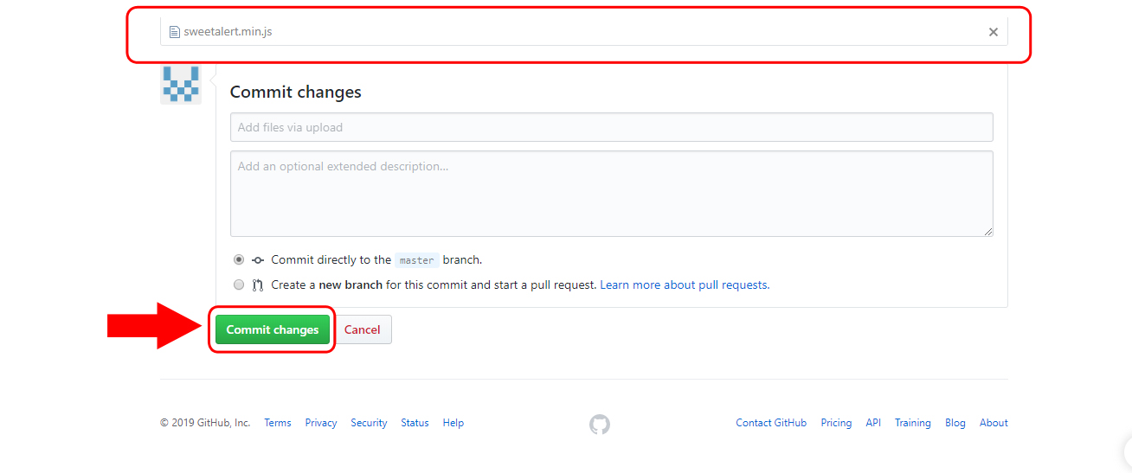Open the Help footer link
Viewport: 1132px width, 473px height.
click(x=453, y=423)
